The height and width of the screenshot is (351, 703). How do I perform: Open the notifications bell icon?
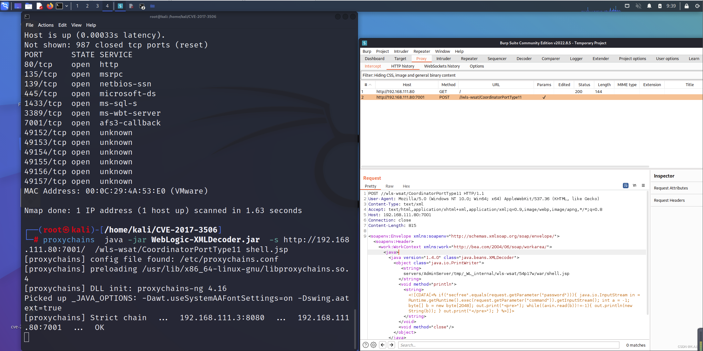click(649, 6)
